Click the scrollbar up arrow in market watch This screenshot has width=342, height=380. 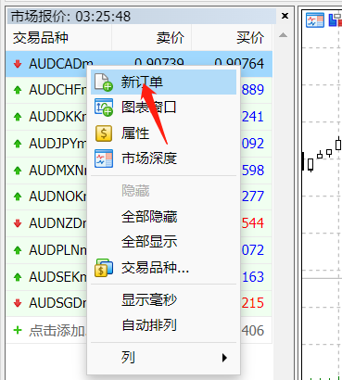click(x=283, y=35)
